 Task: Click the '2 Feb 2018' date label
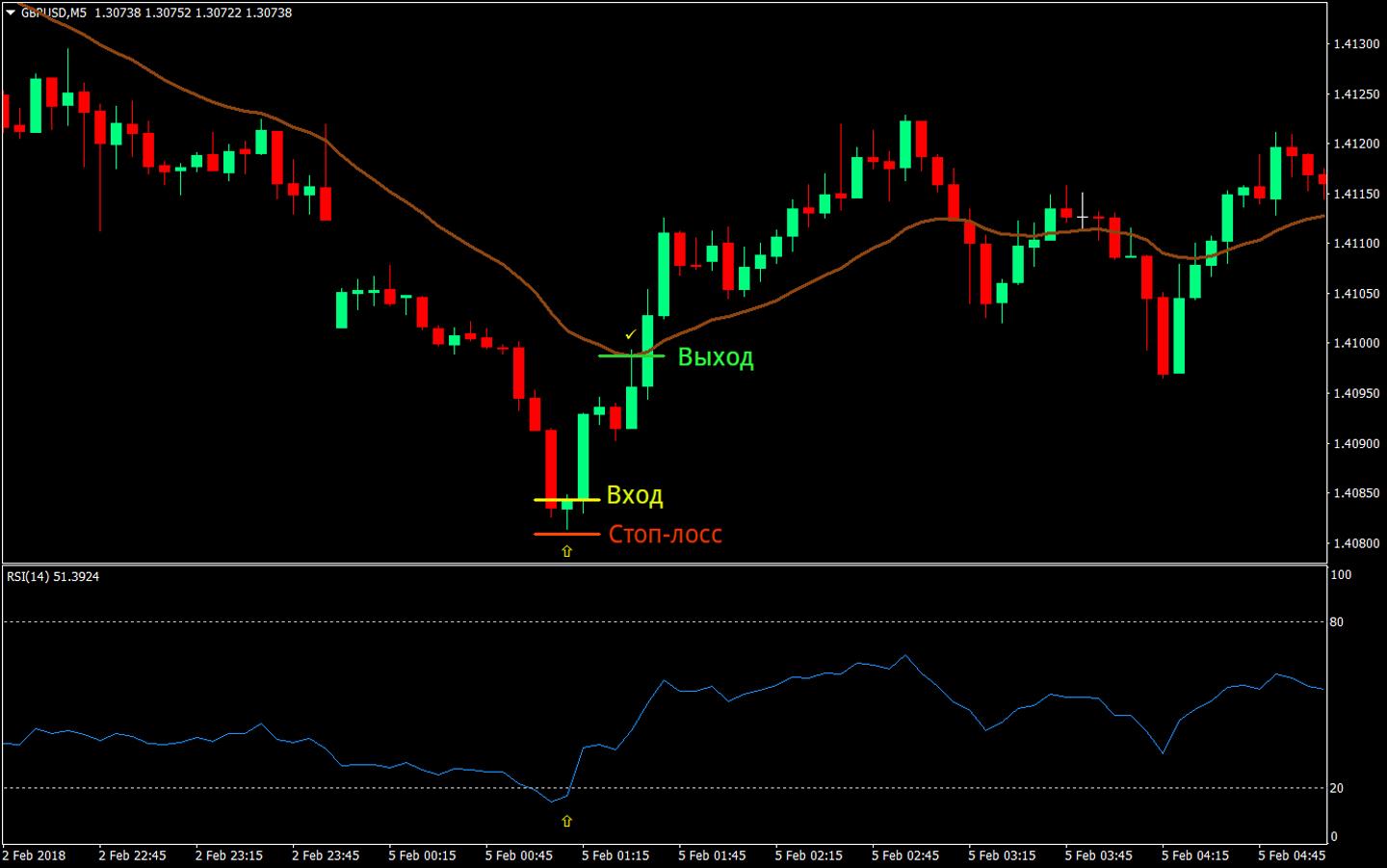pyautogui.click(x=35, y=855)
